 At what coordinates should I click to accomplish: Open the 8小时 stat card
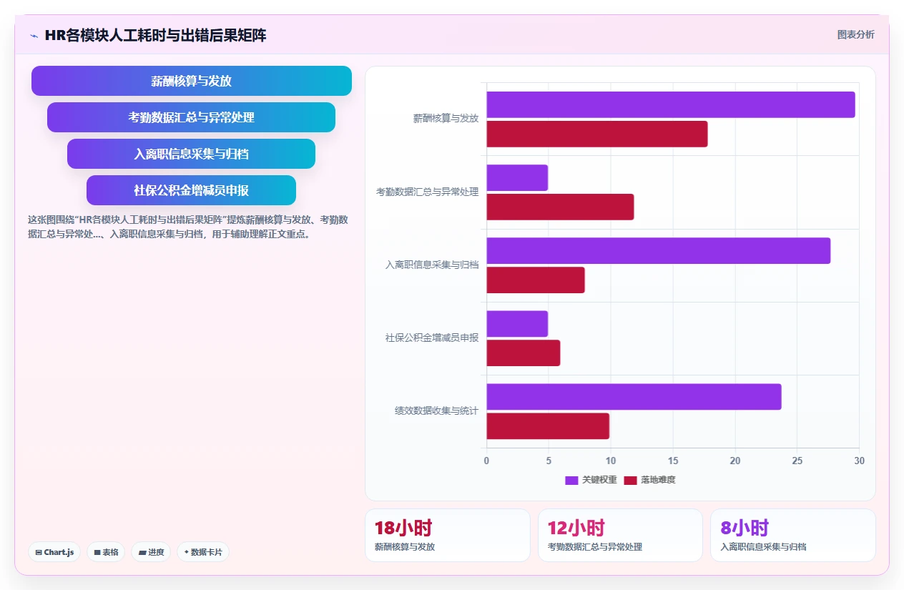(793, 535)
